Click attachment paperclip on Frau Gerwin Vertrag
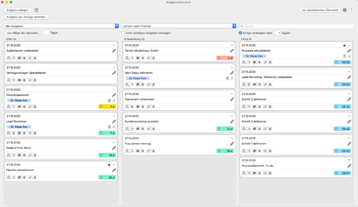 [148, 151]
